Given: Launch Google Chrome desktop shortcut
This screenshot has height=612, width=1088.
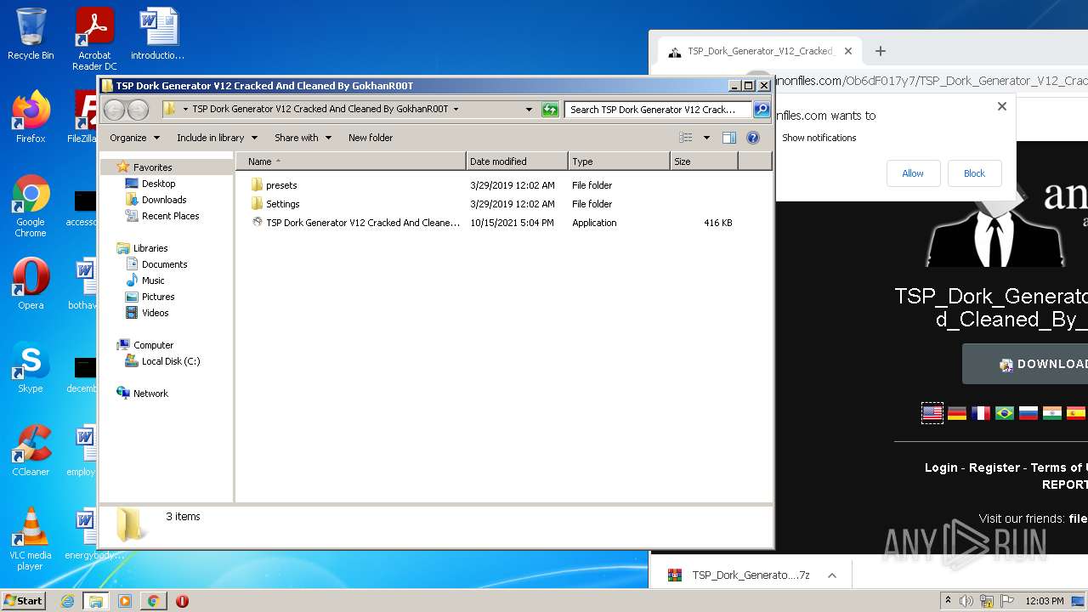Looking at the screenshot, I should pos(31,207).
